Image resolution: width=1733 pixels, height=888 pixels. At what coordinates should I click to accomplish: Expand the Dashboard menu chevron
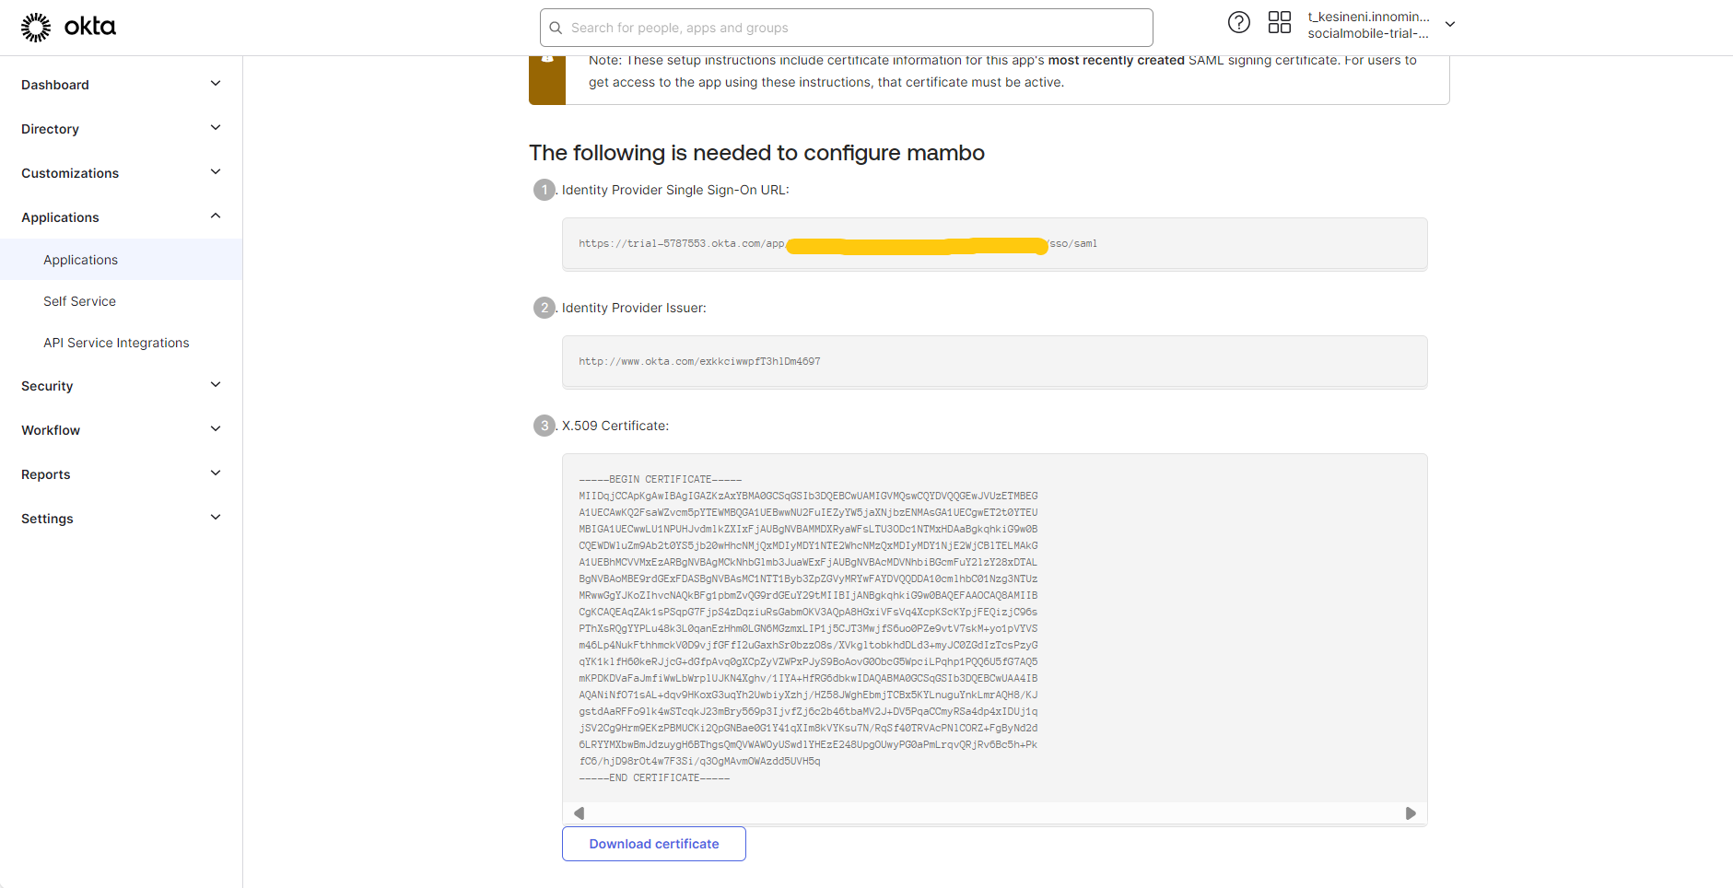click(216, 84)
